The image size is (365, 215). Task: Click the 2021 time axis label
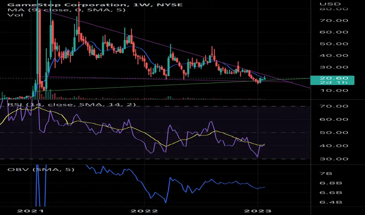click(31, 211)
